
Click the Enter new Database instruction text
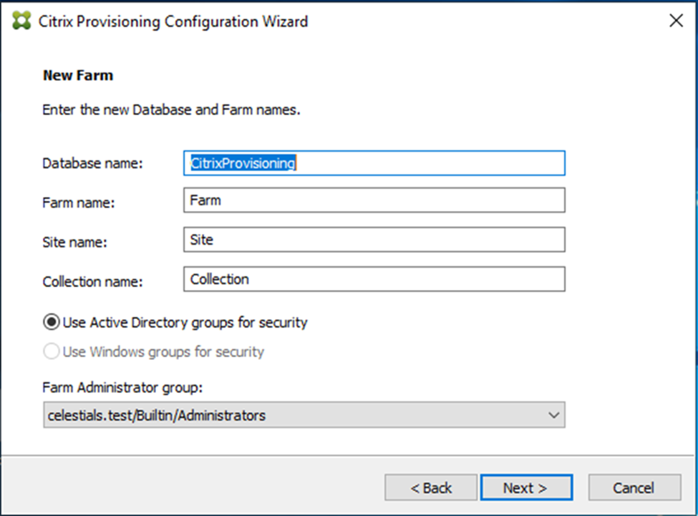[171, 111]
